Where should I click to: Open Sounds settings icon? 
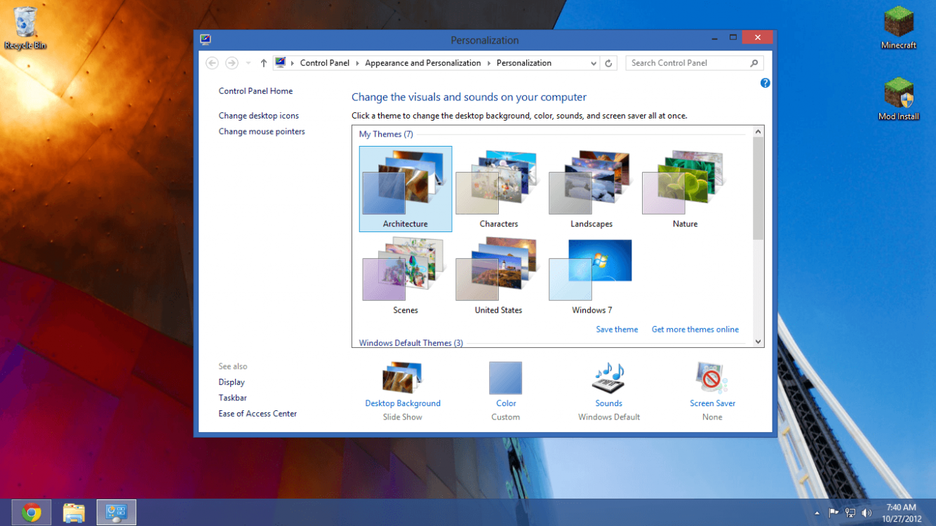608,378
